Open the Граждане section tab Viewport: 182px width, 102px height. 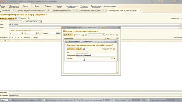click(48, 6)
